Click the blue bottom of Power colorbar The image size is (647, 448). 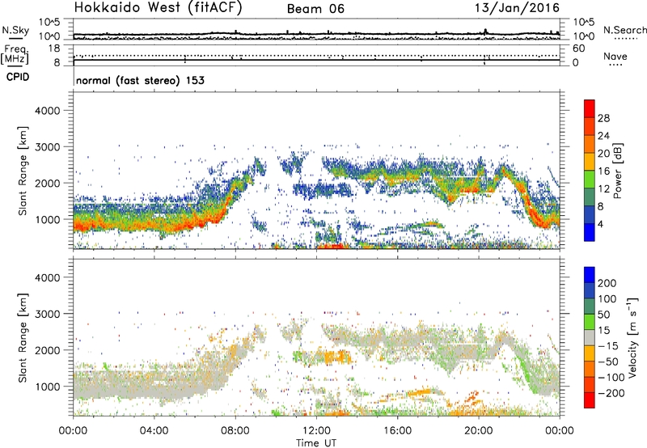(590, 232)
